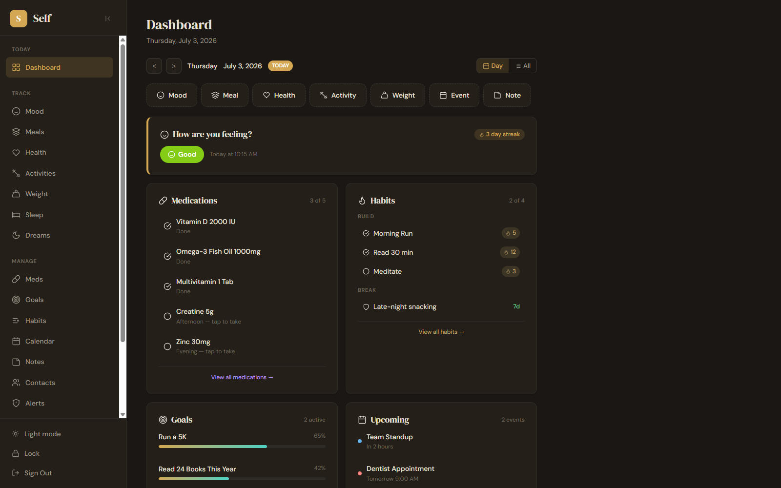Click the smiley icon beside 'How are you feeling?'
Screen dimensions: 781x488
[164, 135]
